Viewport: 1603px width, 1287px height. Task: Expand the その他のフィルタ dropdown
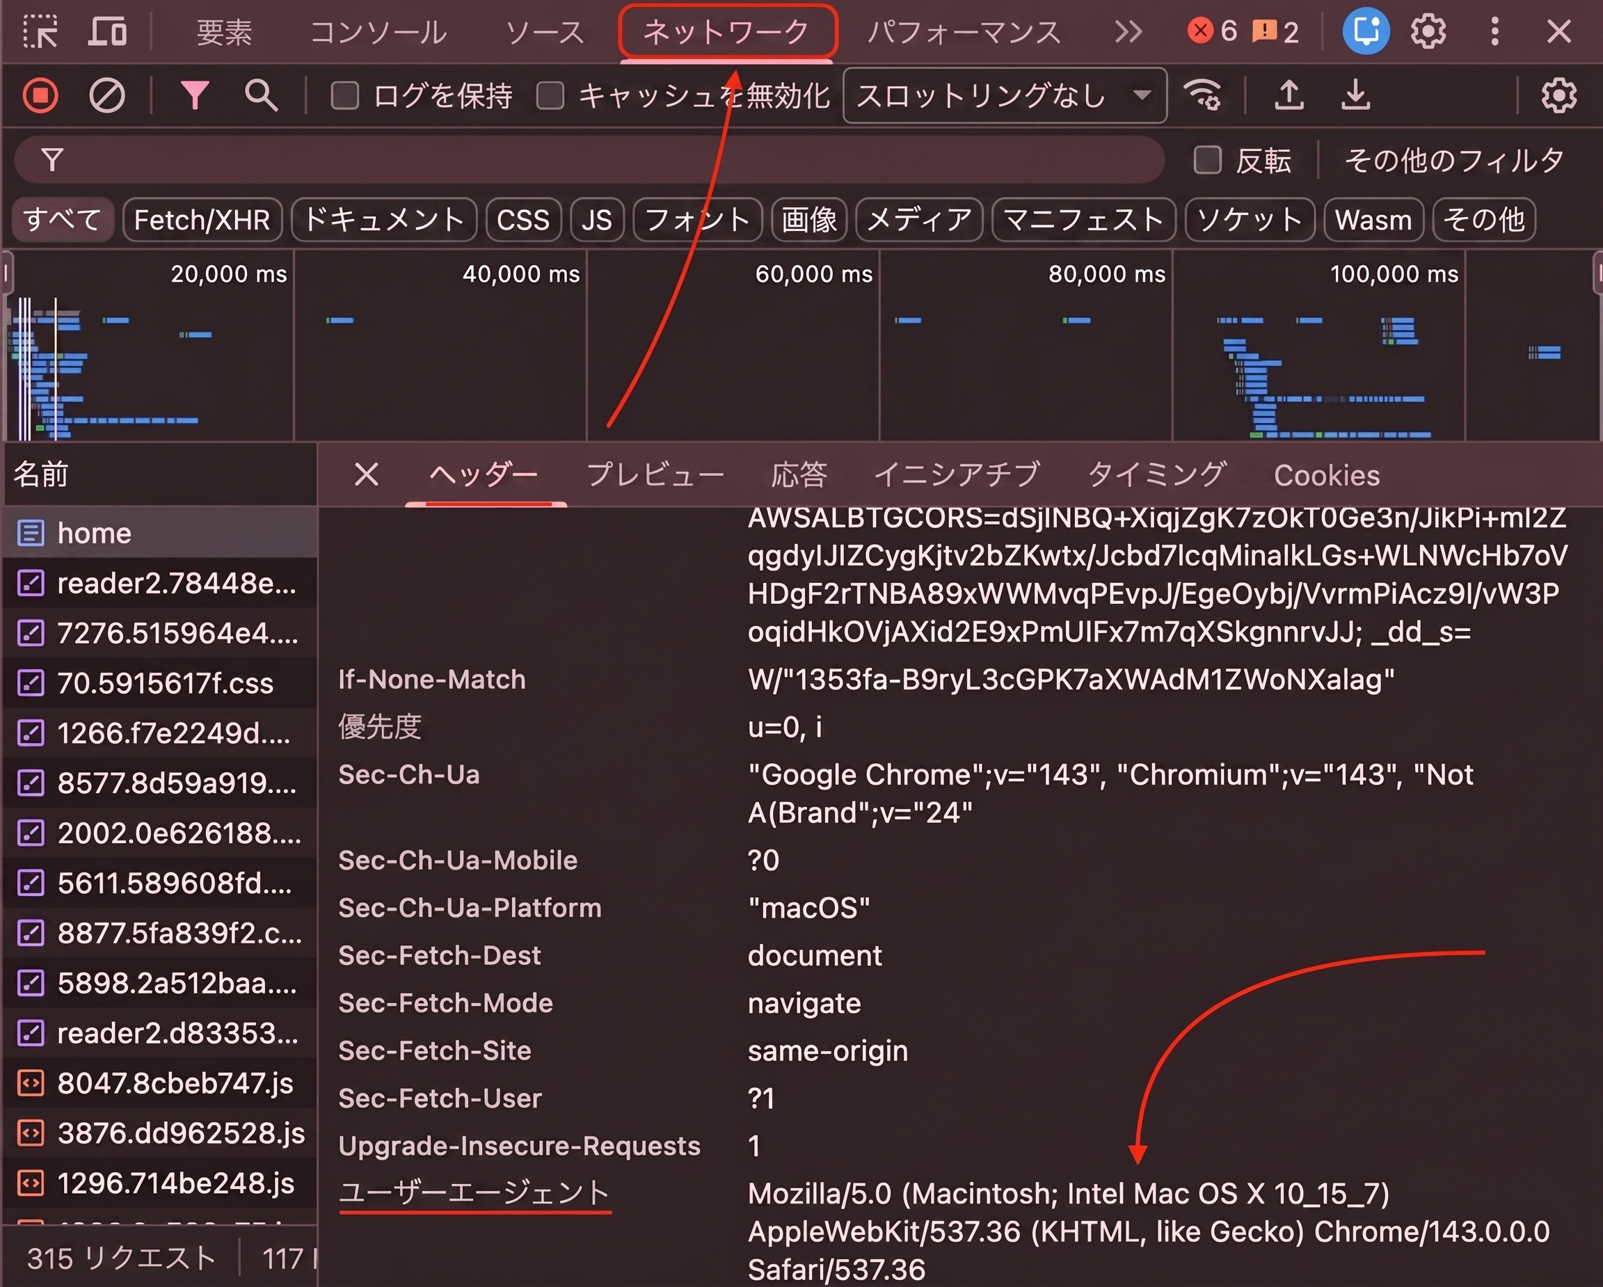[1454, 159]
